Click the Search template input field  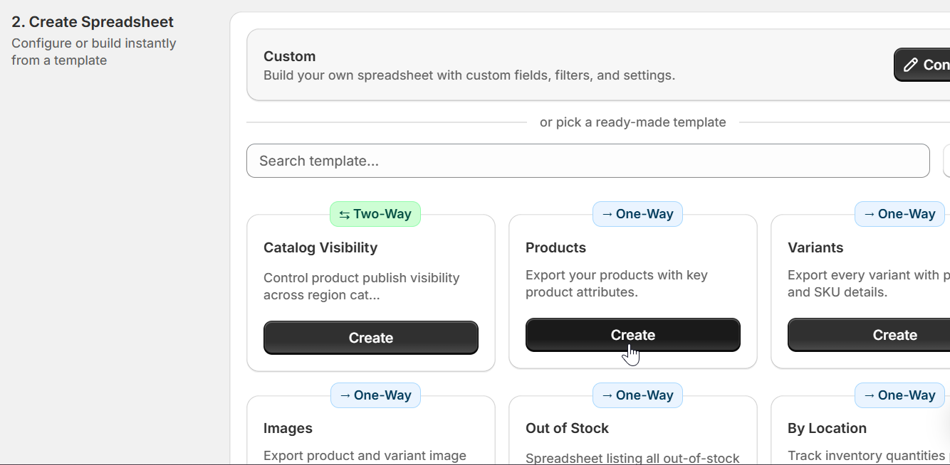(x=588, y=161)
